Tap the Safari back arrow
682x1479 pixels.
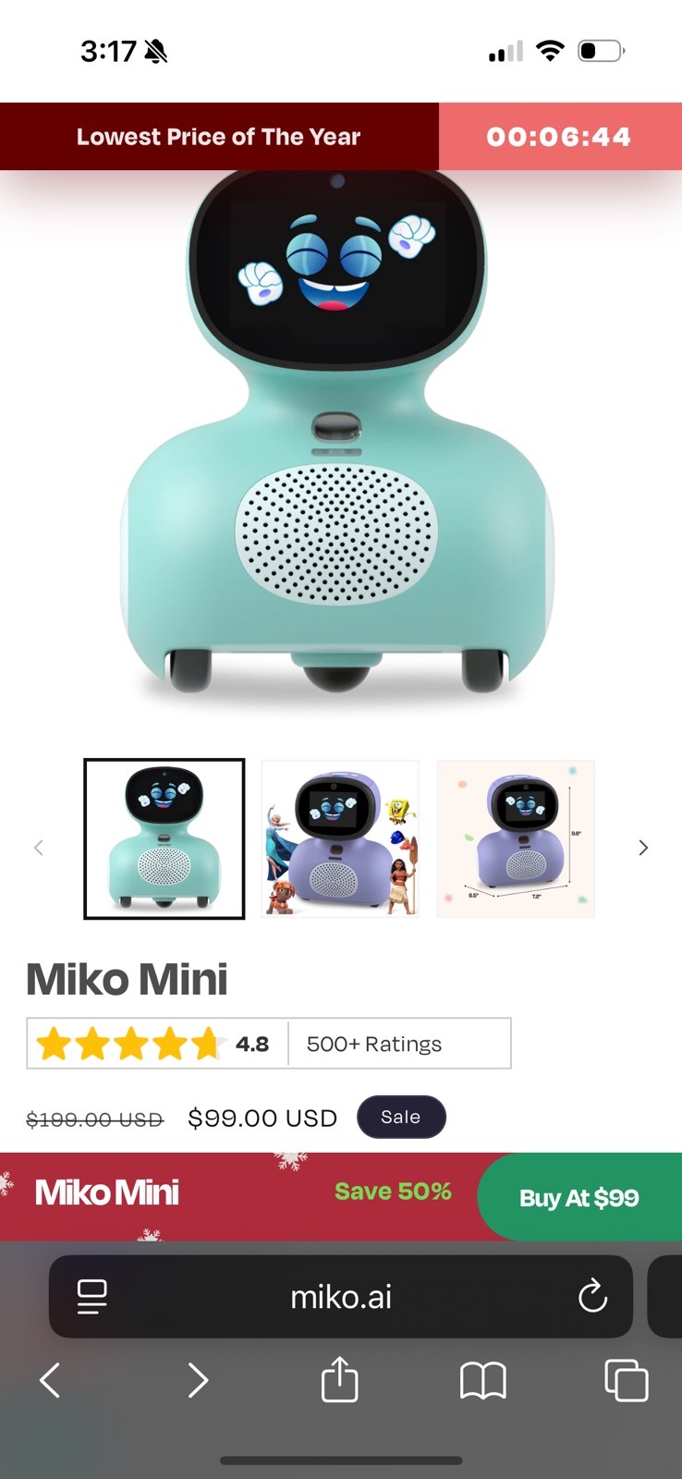tap(50, 1381)
